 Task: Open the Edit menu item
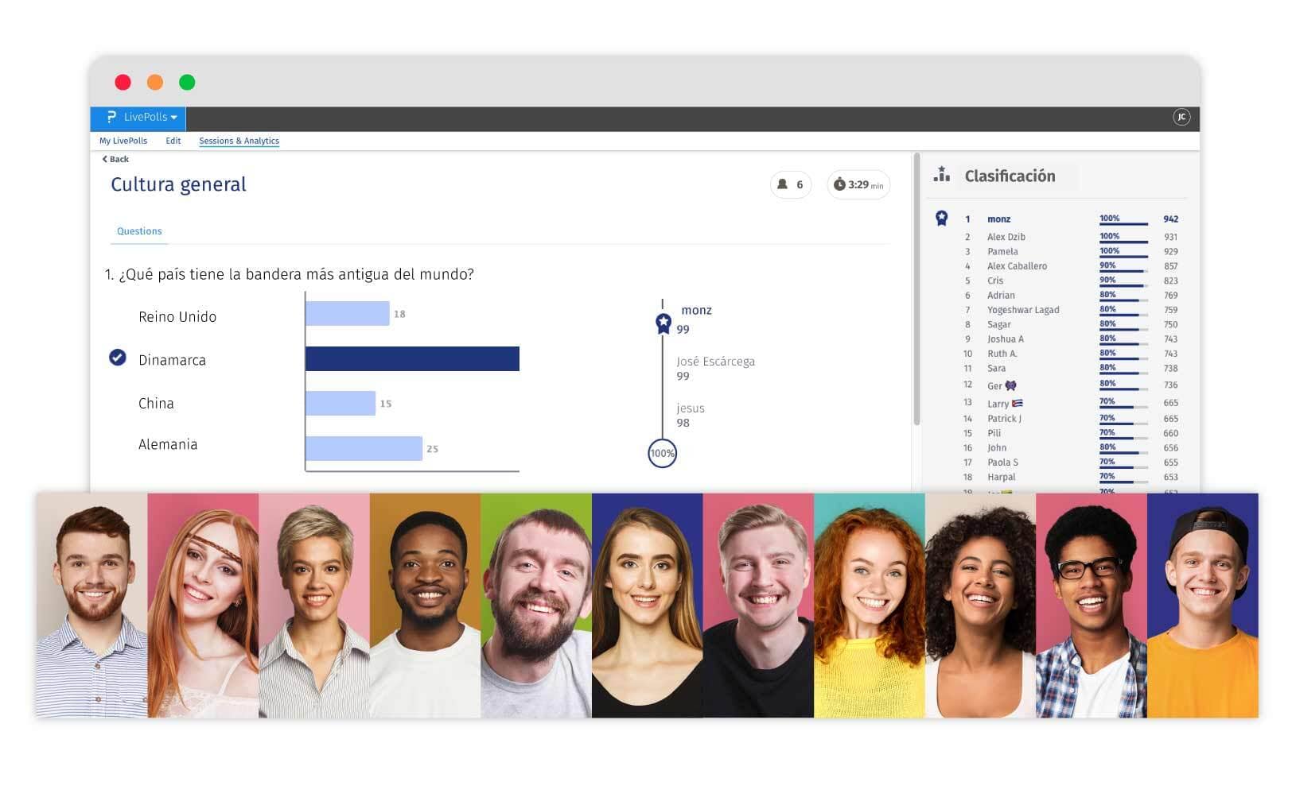[173, 141]
